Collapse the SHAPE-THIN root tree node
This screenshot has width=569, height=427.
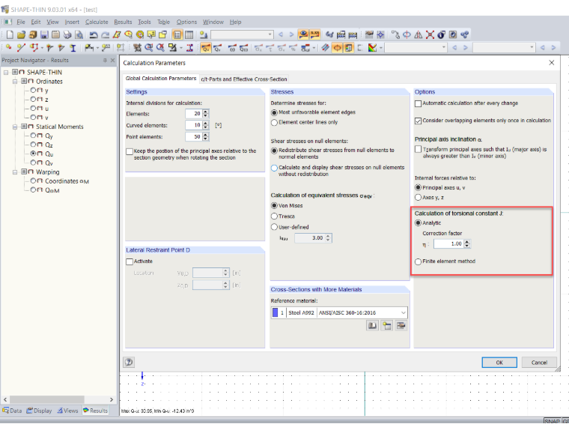point(6,72)
